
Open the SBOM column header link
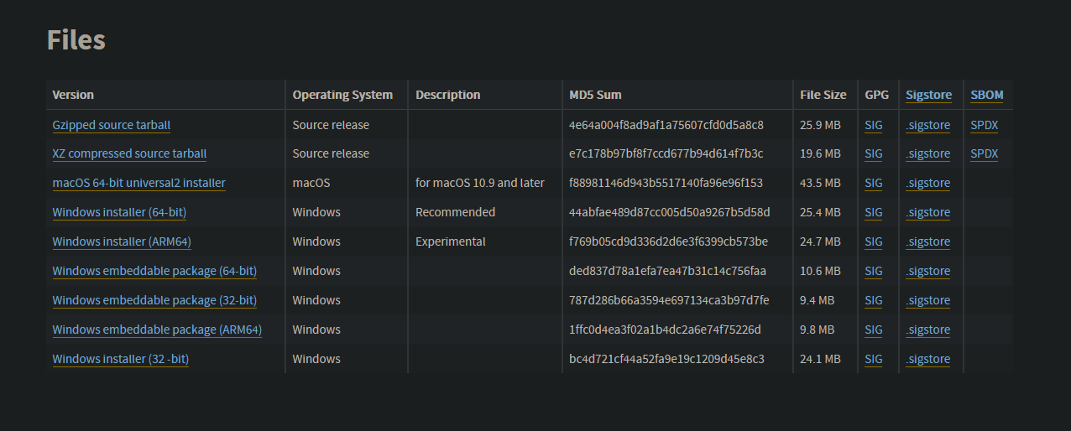pyautogui.click(x=987, y=95)
